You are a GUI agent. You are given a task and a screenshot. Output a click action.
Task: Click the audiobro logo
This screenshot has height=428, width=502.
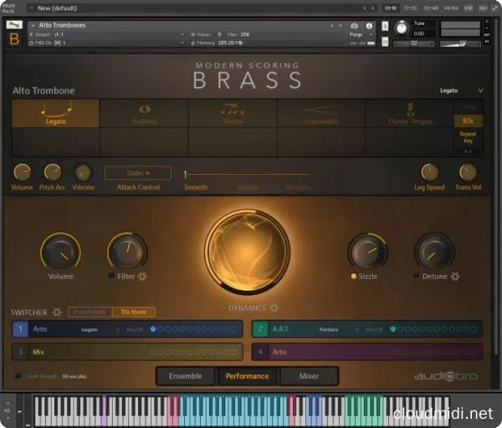[x=446, y=376]
